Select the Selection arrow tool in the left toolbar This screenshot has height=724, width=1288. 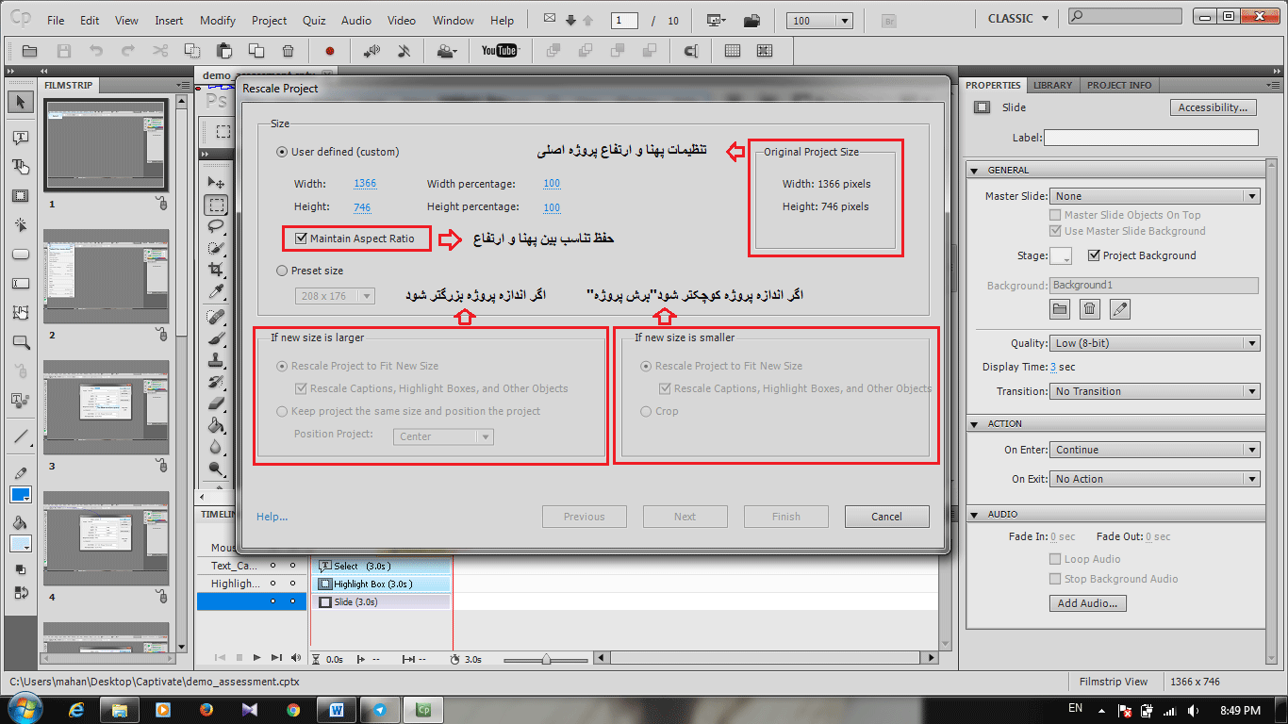21,103
